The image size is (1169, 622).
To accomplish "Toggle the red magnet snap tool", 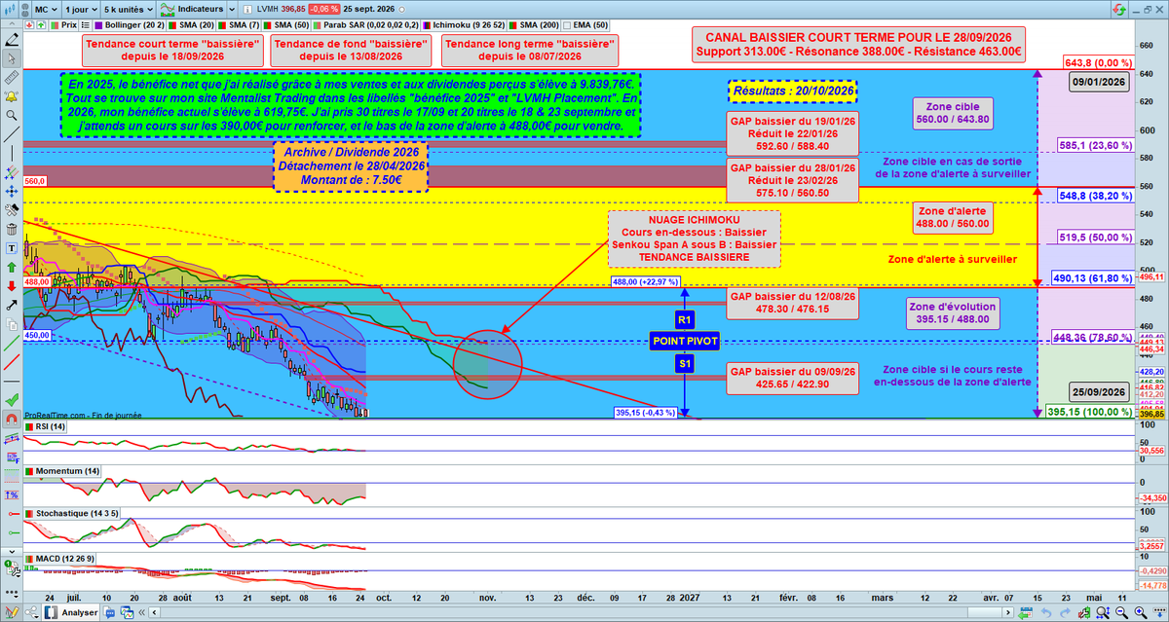I will pos(14,418).
